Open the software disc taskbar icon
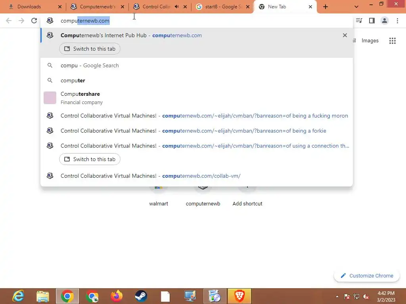 pos(214,296)
